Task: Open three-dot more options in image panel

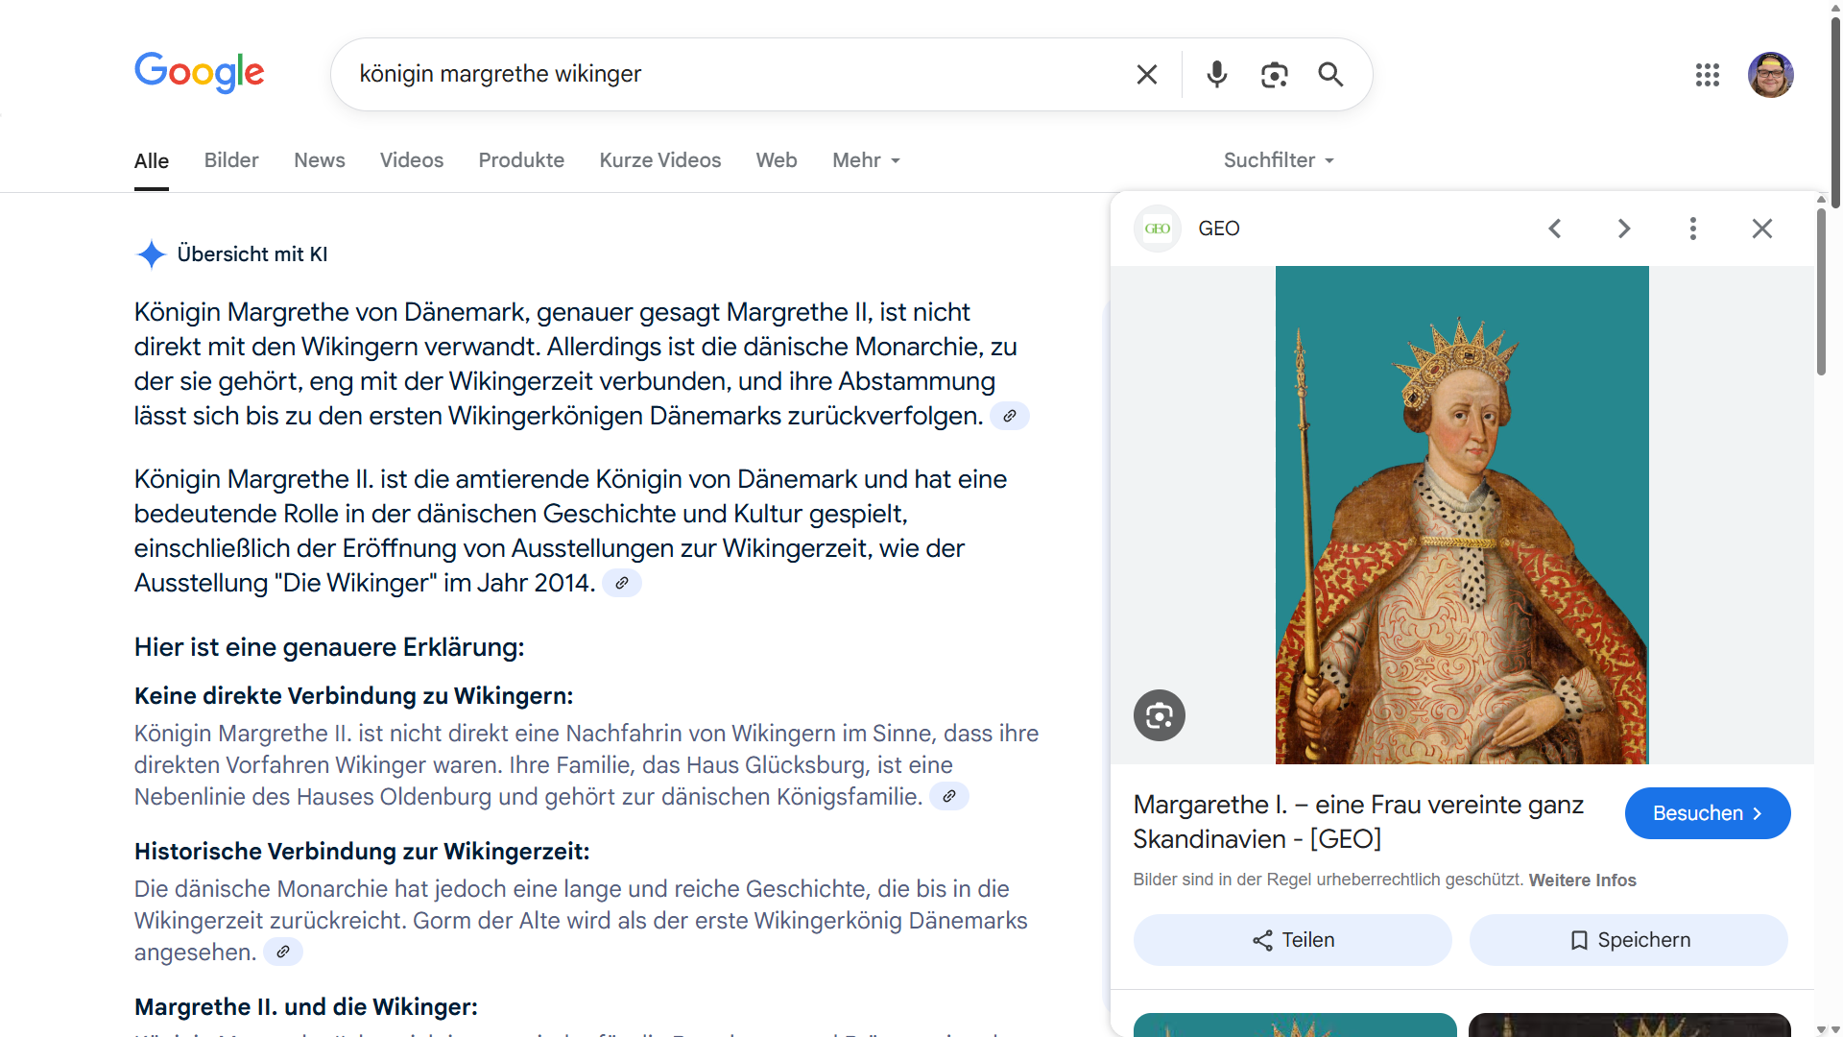Action: click(1693, 229)
